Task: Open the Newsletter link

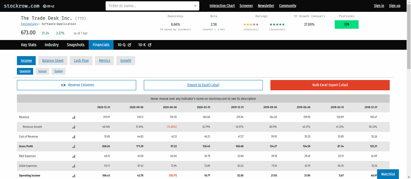Action: pos(266,6)
